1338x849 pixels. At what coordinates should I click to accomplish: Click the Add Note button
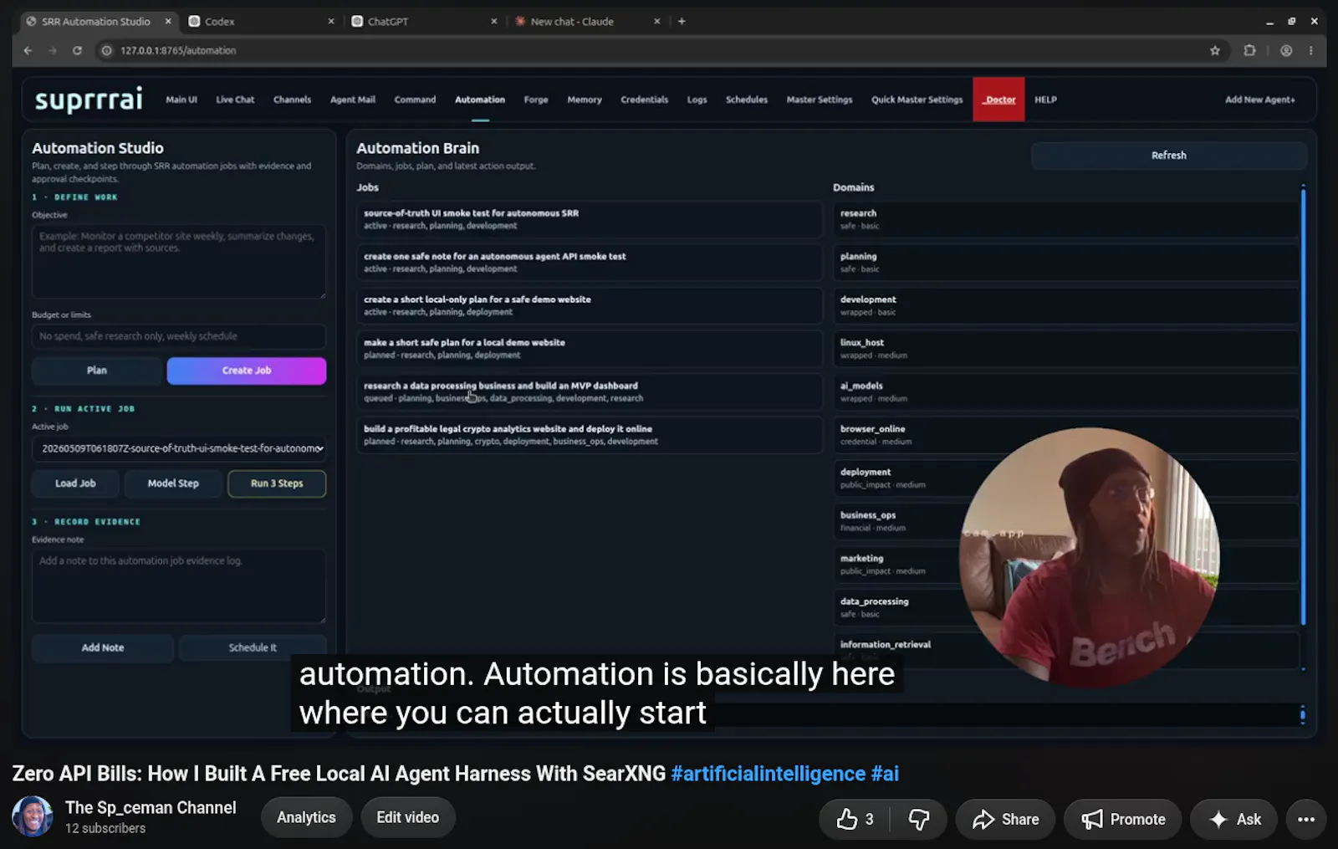pyautogui.click(x=103, y=647)
